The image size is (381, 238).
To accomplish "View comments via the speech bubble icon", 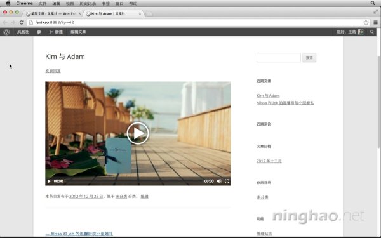I will tap(39, 32).
